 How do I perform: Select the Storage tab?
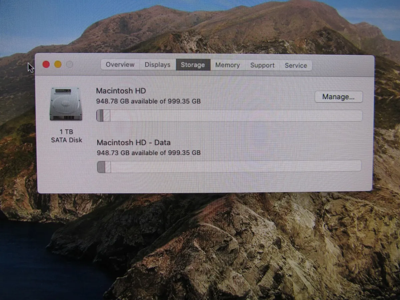point(193,65)
